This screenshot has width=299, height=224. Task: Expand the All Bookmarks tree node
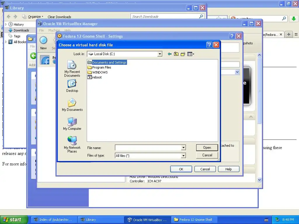(x=6, y=42)
